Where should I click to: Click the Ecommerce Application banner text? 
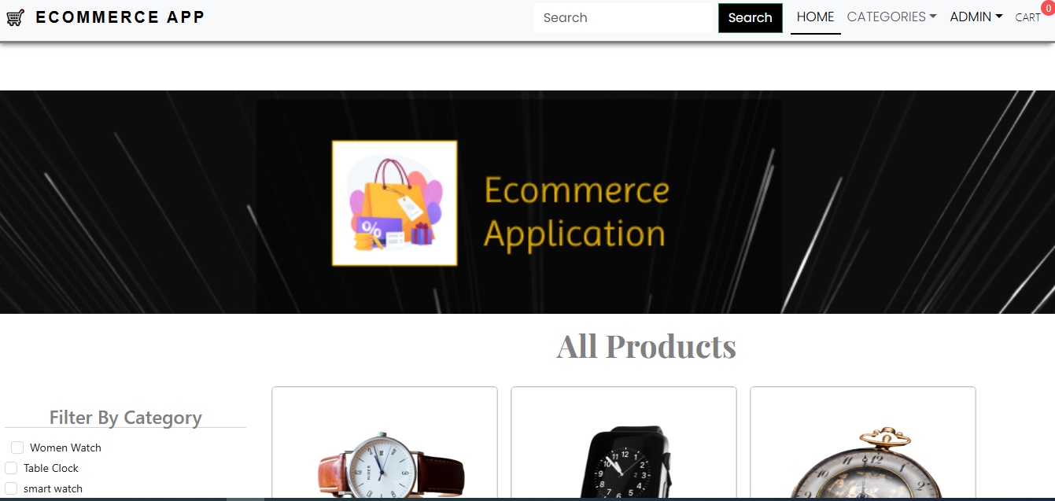(x=577, y=212)
